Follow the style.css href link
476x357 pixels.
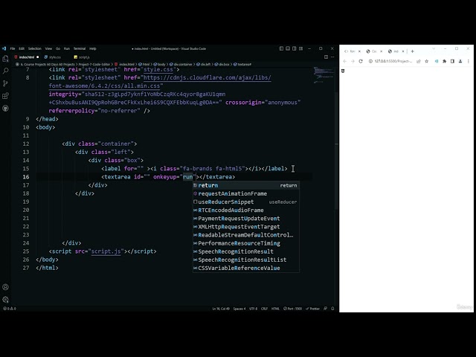click(x=158, y=69)
